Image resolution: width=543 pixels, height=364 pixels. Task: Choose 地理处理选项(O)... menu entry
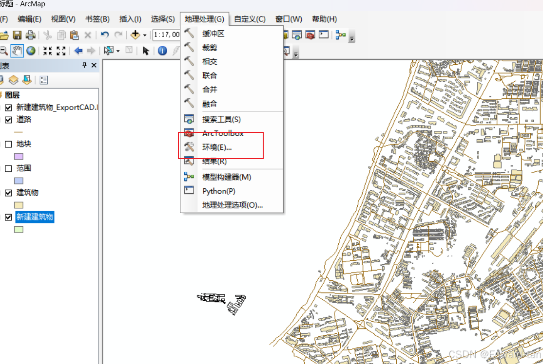[232, 205]
